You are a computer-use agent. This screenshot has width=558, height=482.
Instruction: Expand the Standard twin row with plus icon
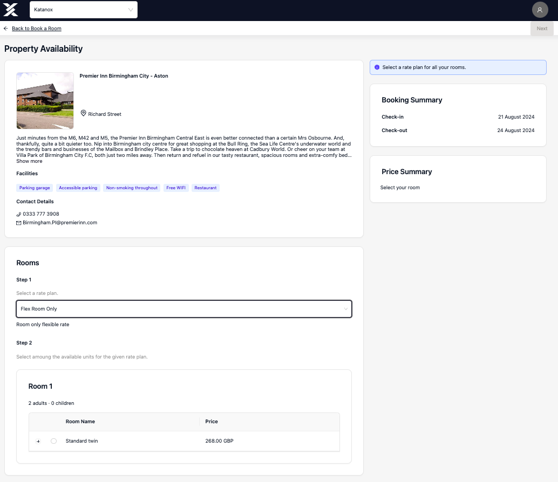[38, 441]
